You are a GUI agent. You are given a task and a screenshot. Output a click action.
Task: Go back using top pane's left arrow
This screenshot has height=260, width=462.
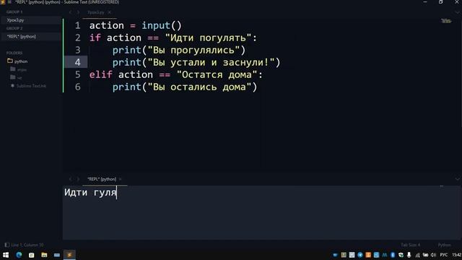(x=70, y=12)
